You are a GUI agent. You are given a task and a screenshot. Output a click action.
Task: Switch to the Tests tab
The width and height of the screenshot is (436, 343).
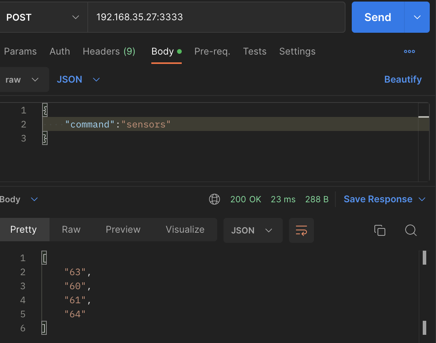(255, 51)
